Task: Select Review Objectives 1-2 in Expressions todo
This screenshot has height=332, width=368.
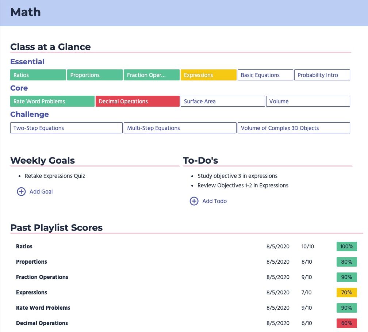Action: pyautogui.click(x=243, y=186)
